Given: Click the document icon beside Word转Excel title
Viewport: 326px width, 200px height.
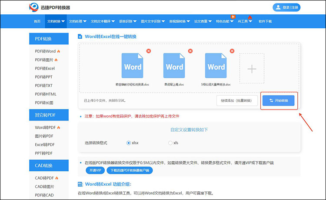Looking at the screenshot, I should point(80,37).
